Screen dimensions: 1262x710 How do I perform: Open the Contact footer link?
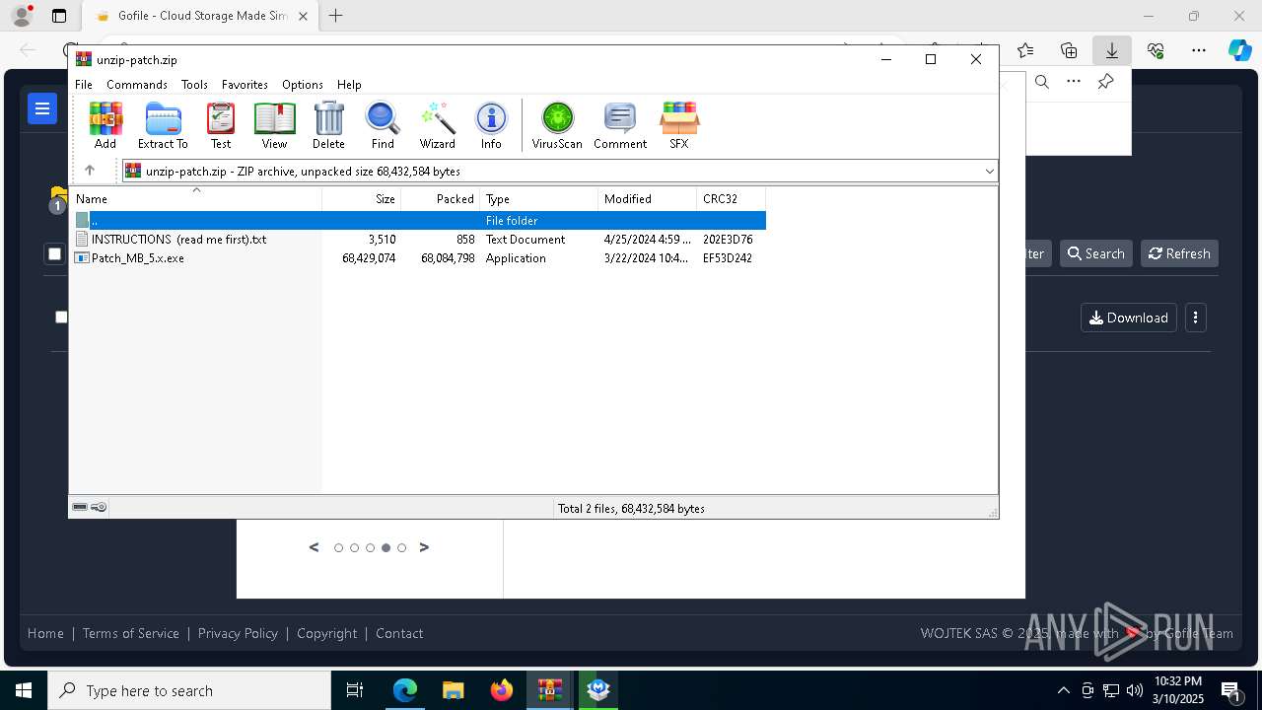(x=399, y=633)
